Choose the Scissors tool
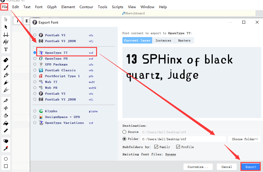This screenshot has height=172, width=263. click(x=6, y=108)
